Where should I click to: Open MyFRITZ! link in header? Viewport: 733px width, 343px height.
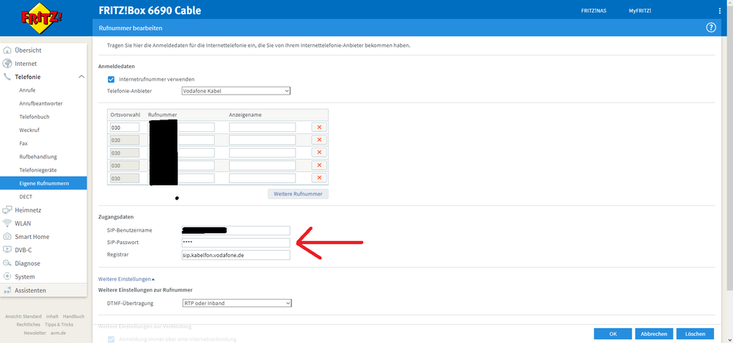coord(640,11)
